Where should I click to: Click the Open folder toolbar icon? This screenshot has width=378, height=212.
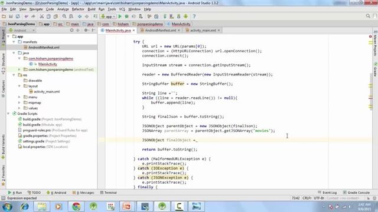[4, 16]
